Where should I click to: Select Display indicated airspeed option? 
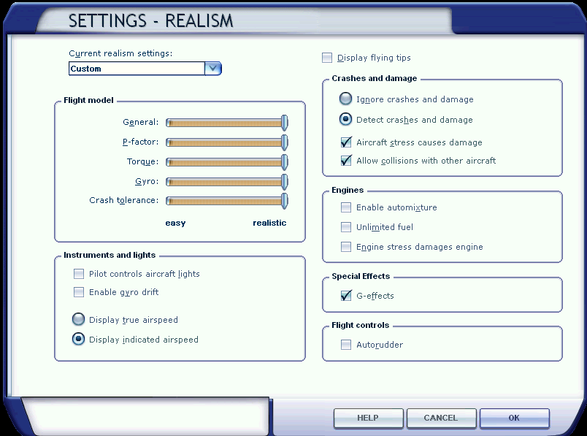(x=78, y=339)
